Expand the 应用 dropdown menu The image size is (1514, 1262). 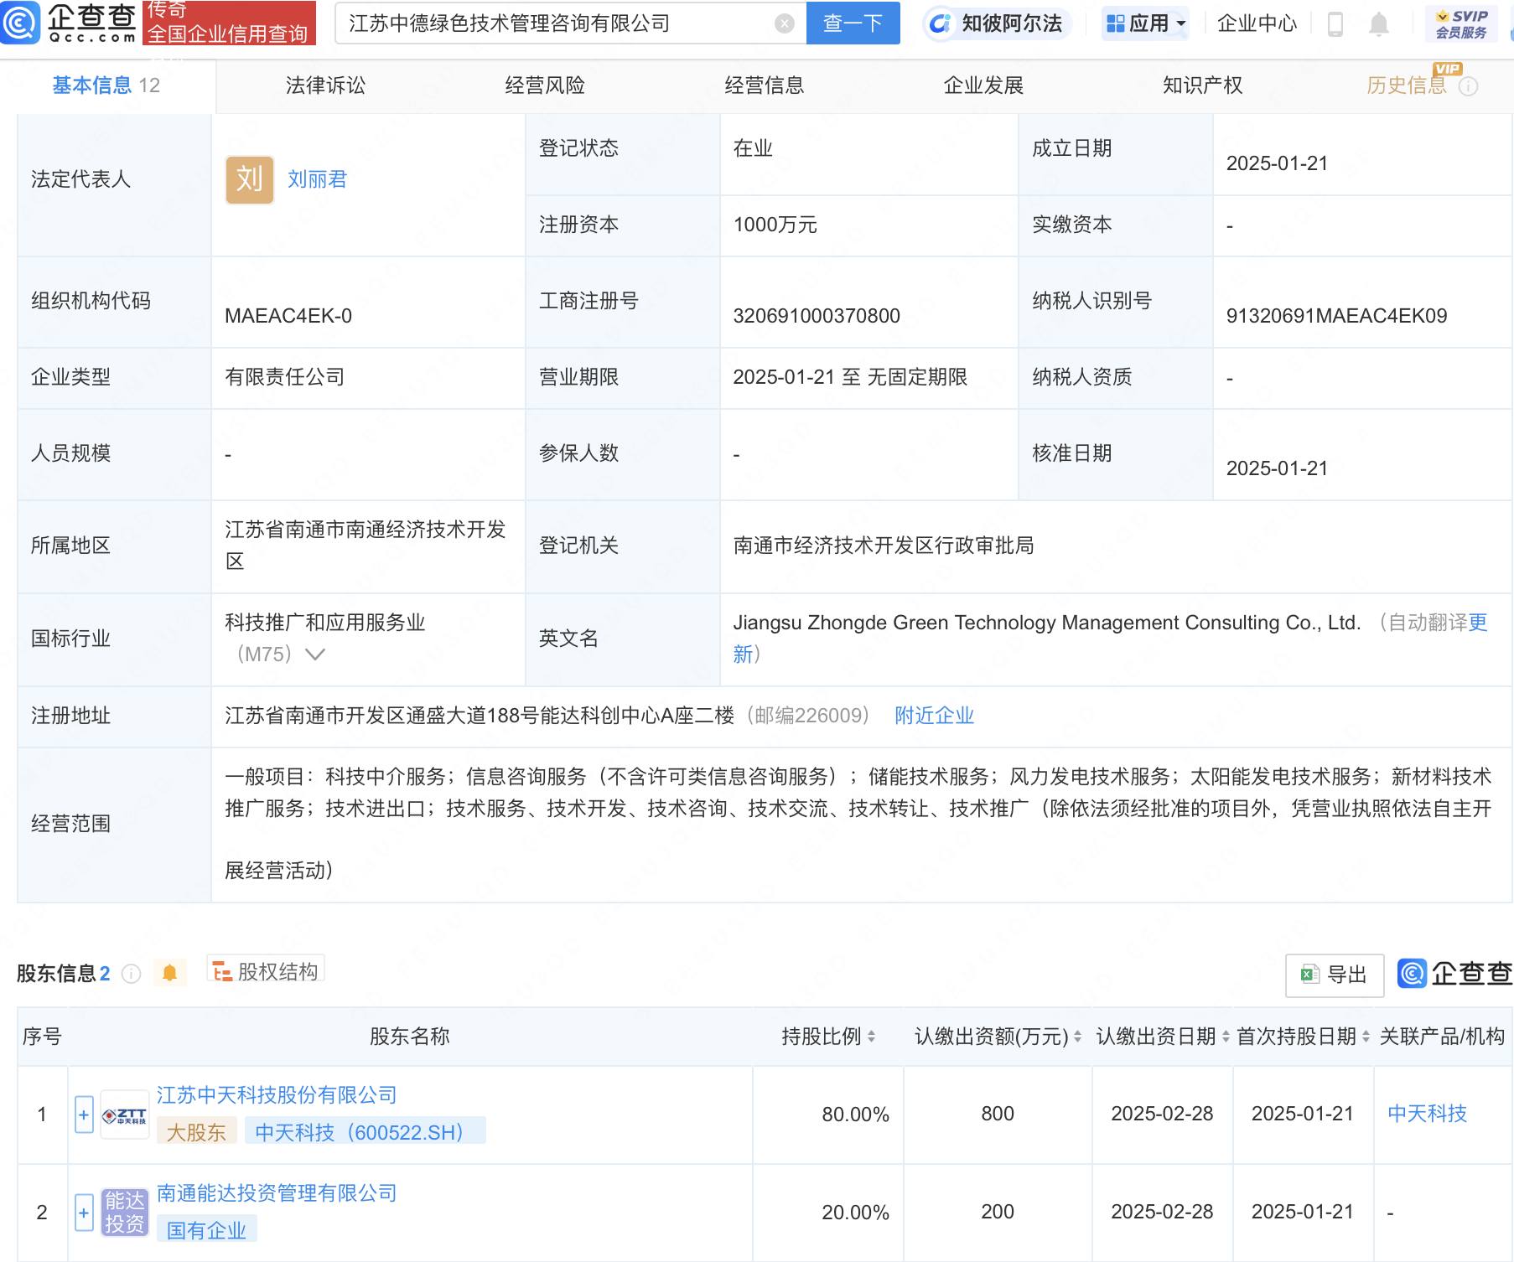click(x=1145, y=23)
